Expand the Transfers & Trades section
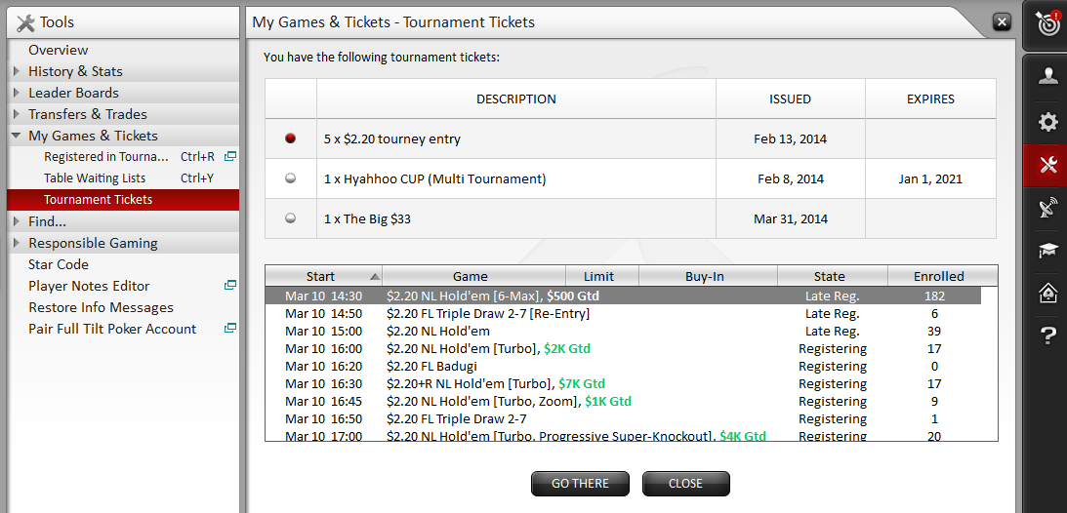 point(17,114)
